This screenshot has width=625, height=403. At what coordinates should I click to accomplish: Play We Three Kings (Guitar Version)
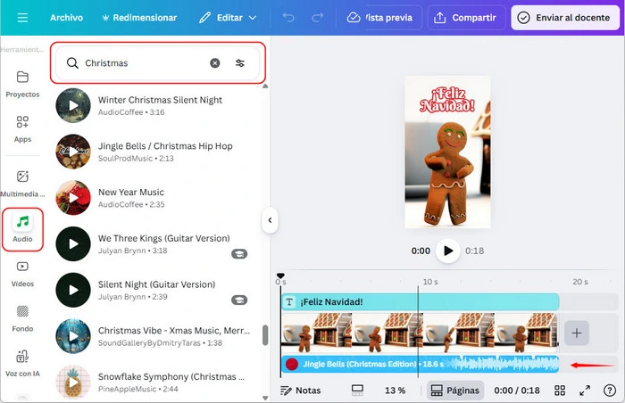(x=73, y=243)
